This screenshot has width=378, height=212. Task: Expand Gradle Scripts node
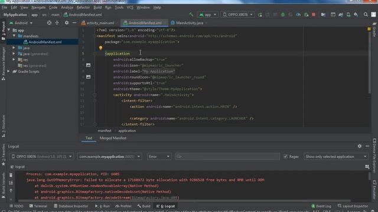[x=9, y=71]
